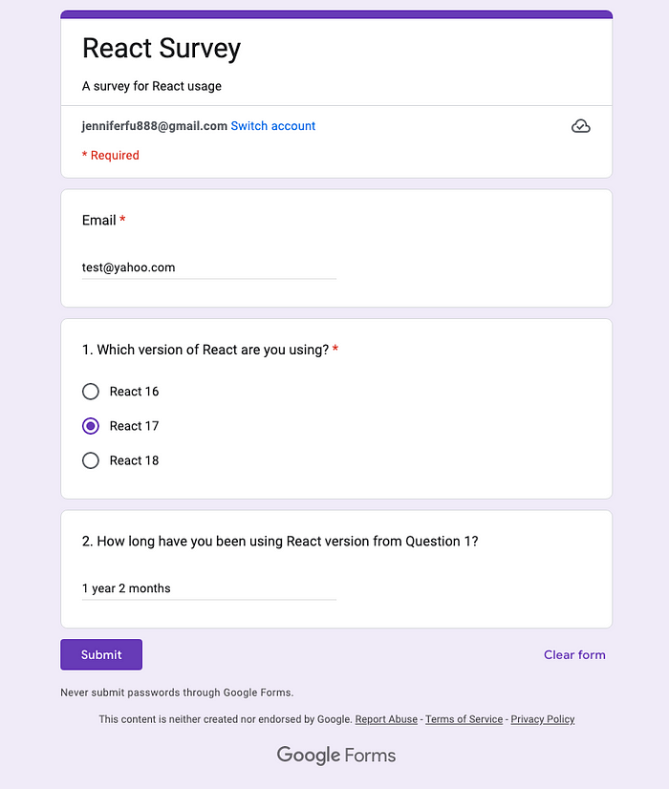Click the jenniferfu888@gmail.com account text

tap(155, 126)
